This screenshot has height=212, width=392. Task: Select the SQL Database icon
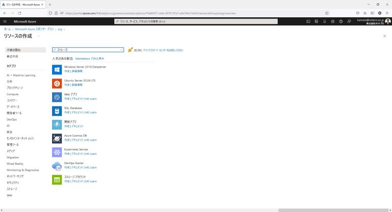point(57,110)
